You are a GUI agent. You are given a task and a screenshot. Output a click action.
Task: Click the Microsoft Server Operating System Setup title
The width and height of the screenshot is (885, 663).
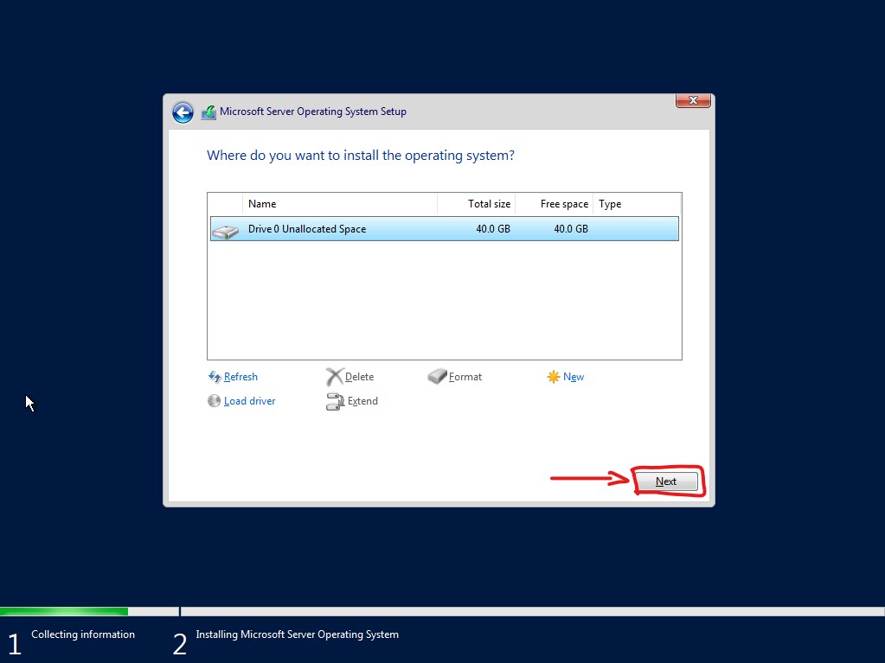(x=312, y=112)
